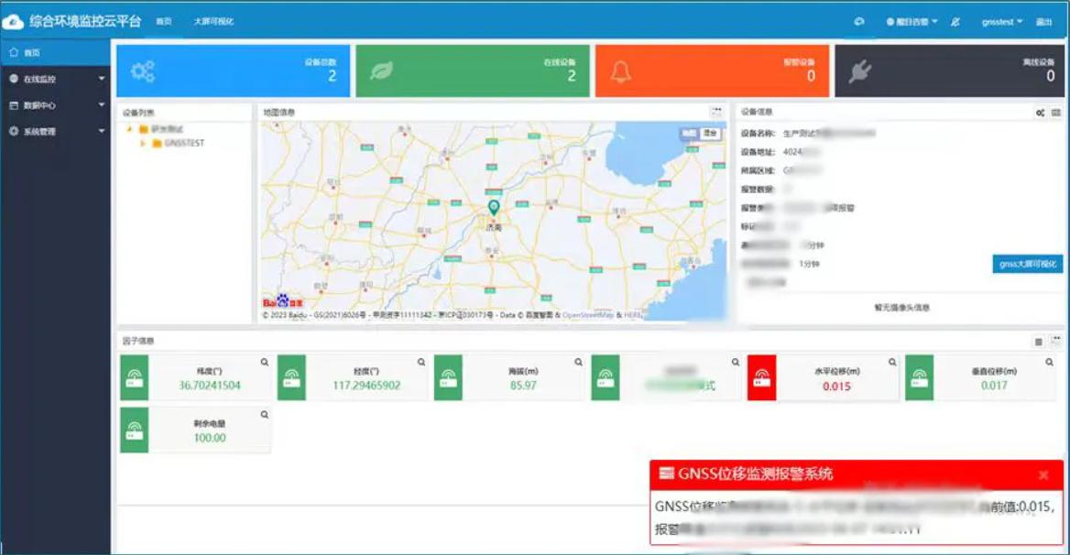Click the green sensor icon on 剩余电量 card
The image size is (1070, 555).
point(134,430)
